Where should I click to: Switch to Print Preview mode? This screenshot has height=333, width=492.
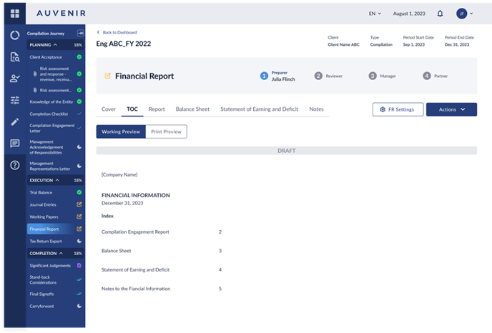coord(167,131)
